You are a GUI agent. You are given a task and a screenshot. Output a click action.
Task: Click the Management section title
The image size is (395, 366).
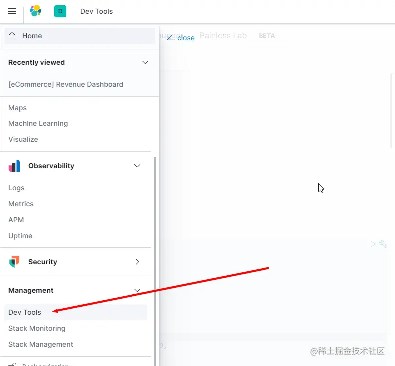[x=31, y=290]
